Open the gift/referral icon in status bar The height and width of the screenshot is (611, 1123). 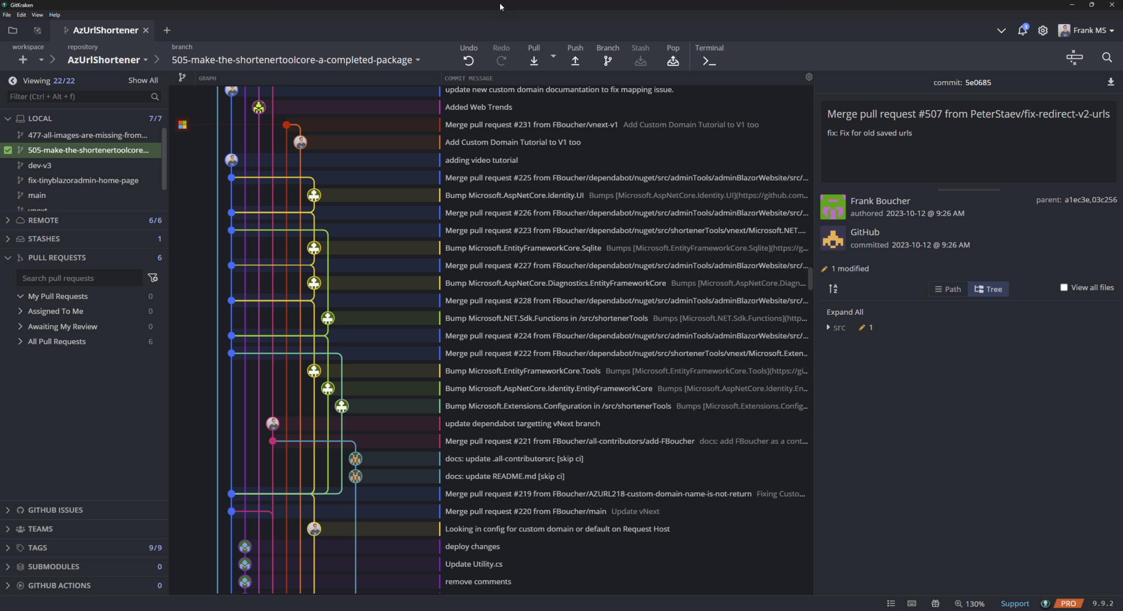click(936, 603)
